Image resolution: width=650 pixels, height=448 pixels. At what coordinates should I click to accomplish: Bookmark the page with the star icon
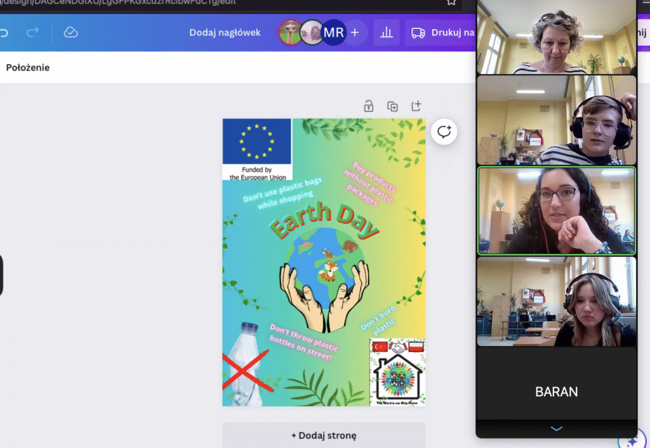pyautogui.click(x=451, y=2)
